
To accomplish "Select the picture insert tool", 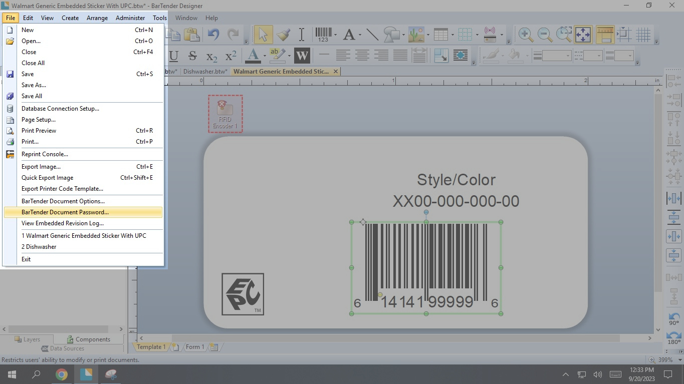I will (x=416, y=35).
